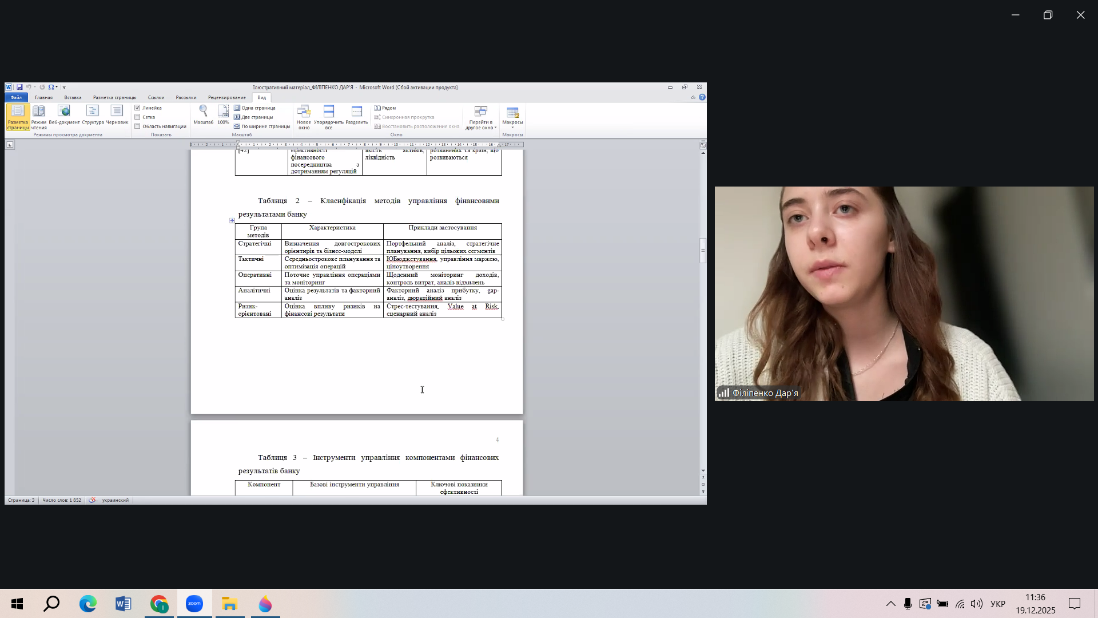
Task: Click По ширине страницы button
Action: tap(262, 126)
